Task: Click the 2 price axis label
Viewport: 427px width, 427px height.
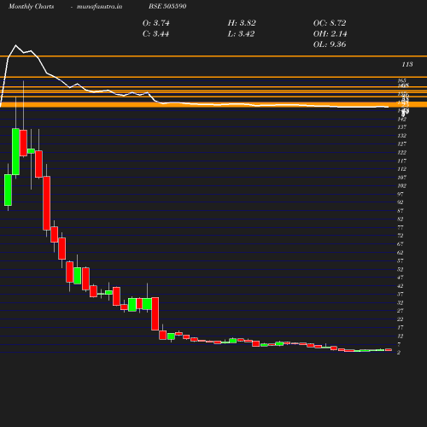Action: (x=399, y=353)
